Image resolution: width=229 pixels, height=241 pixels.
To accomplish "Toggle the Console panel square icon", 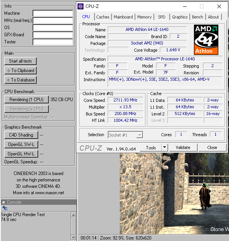I will coord(3,202).
